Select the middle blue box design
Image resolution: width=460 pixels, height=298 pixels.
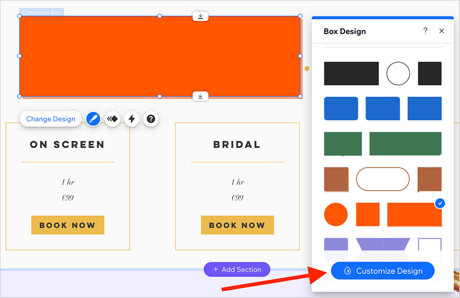383,109
